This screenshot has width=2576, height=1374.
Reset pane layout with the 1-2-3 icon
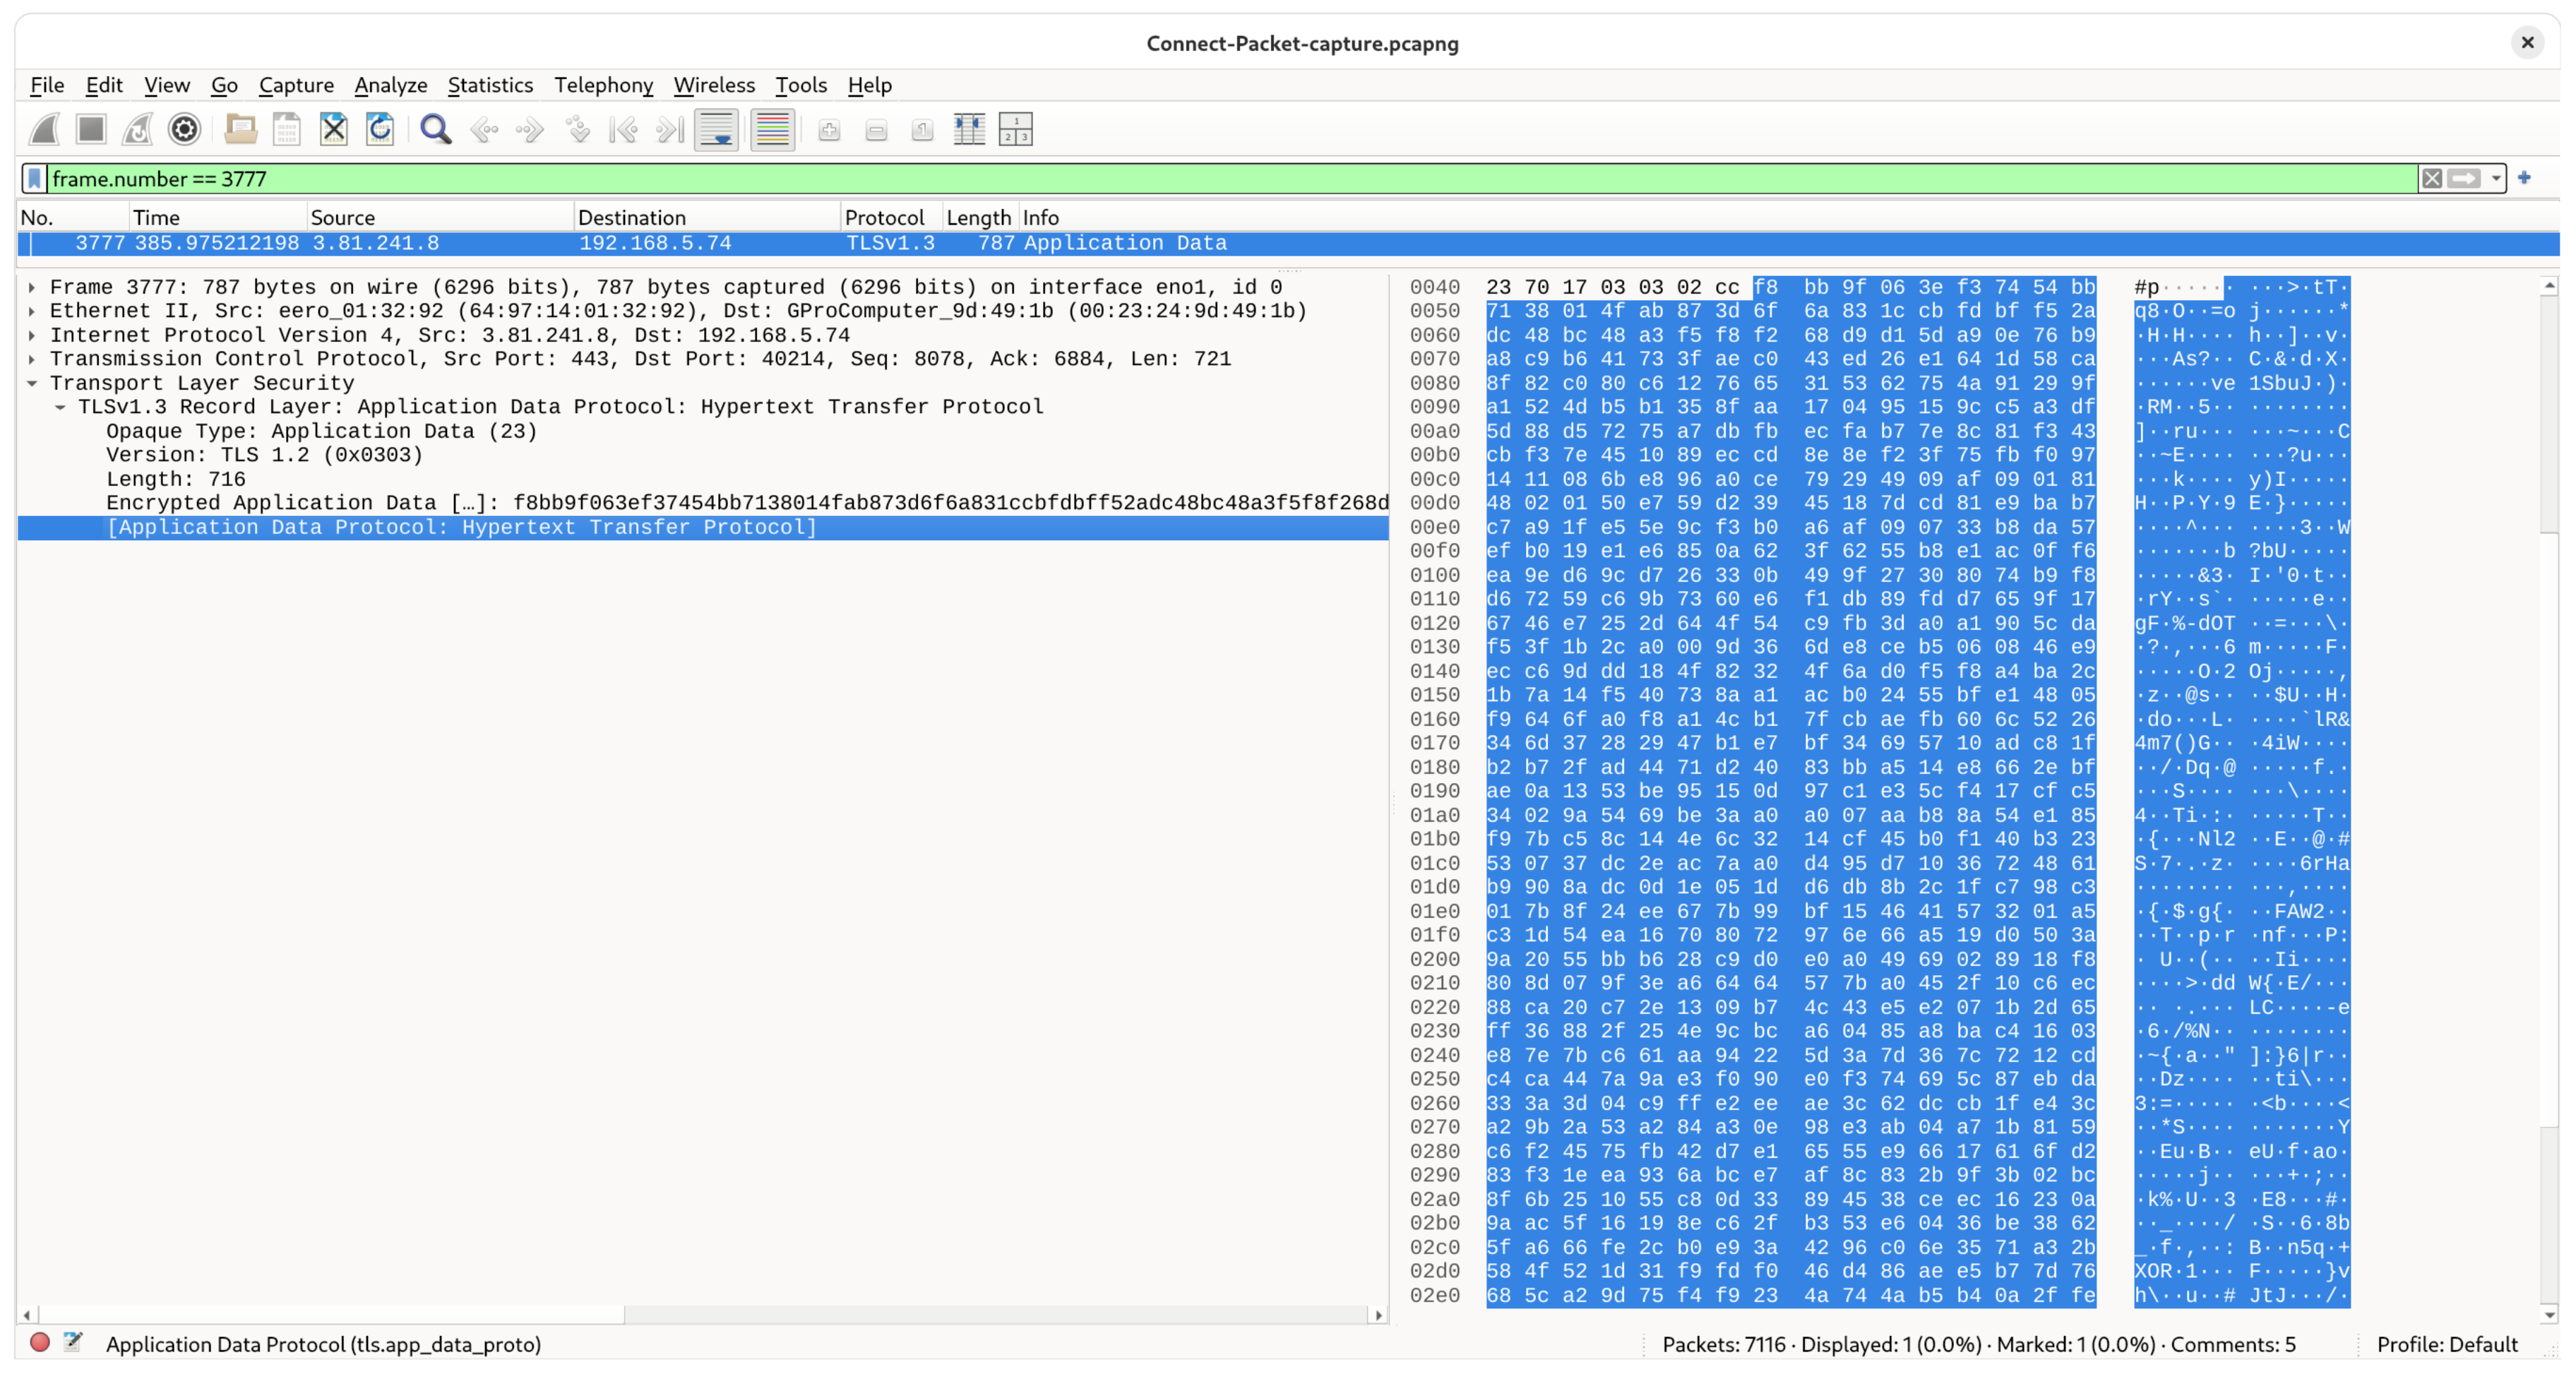[x=1015, y=130]
